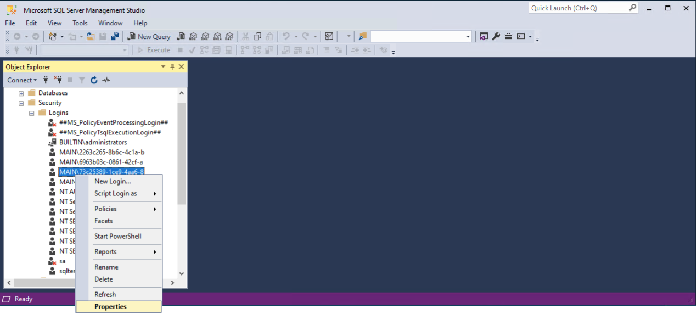The width and height of the screenshot is (697, 314).
Task: Click the find combo box text field
Action: (x=417, y=36)
